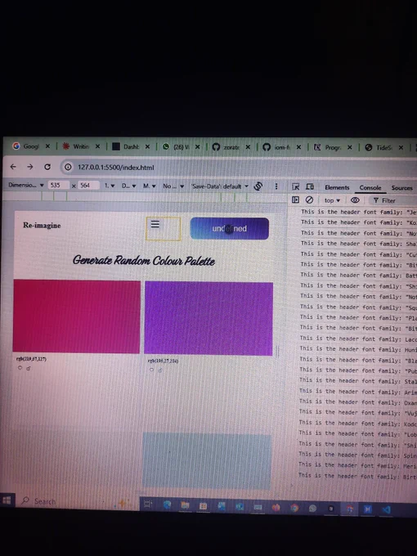Click the viewport width field showing 535
Image resolution: width=417 pixels, height=556 pixels.
pos(59,185)
